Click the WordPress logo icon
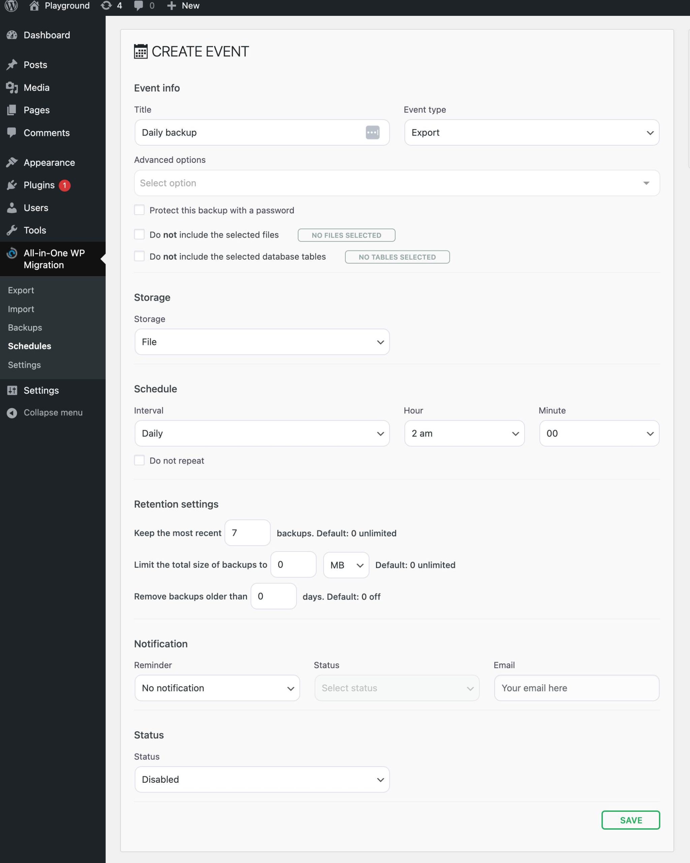Viewport: 690px width, 863px height. click(x=11, y=6)
